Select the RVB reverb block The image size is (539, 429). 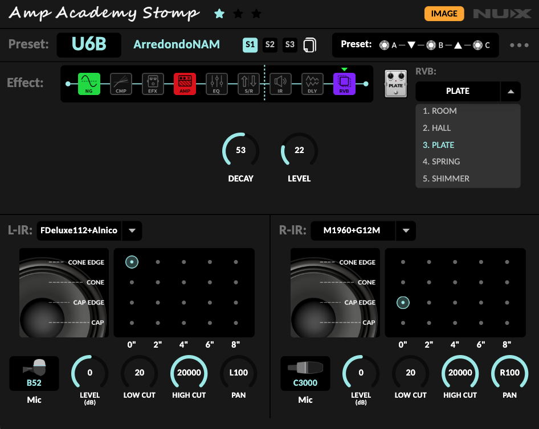(345, 84)
